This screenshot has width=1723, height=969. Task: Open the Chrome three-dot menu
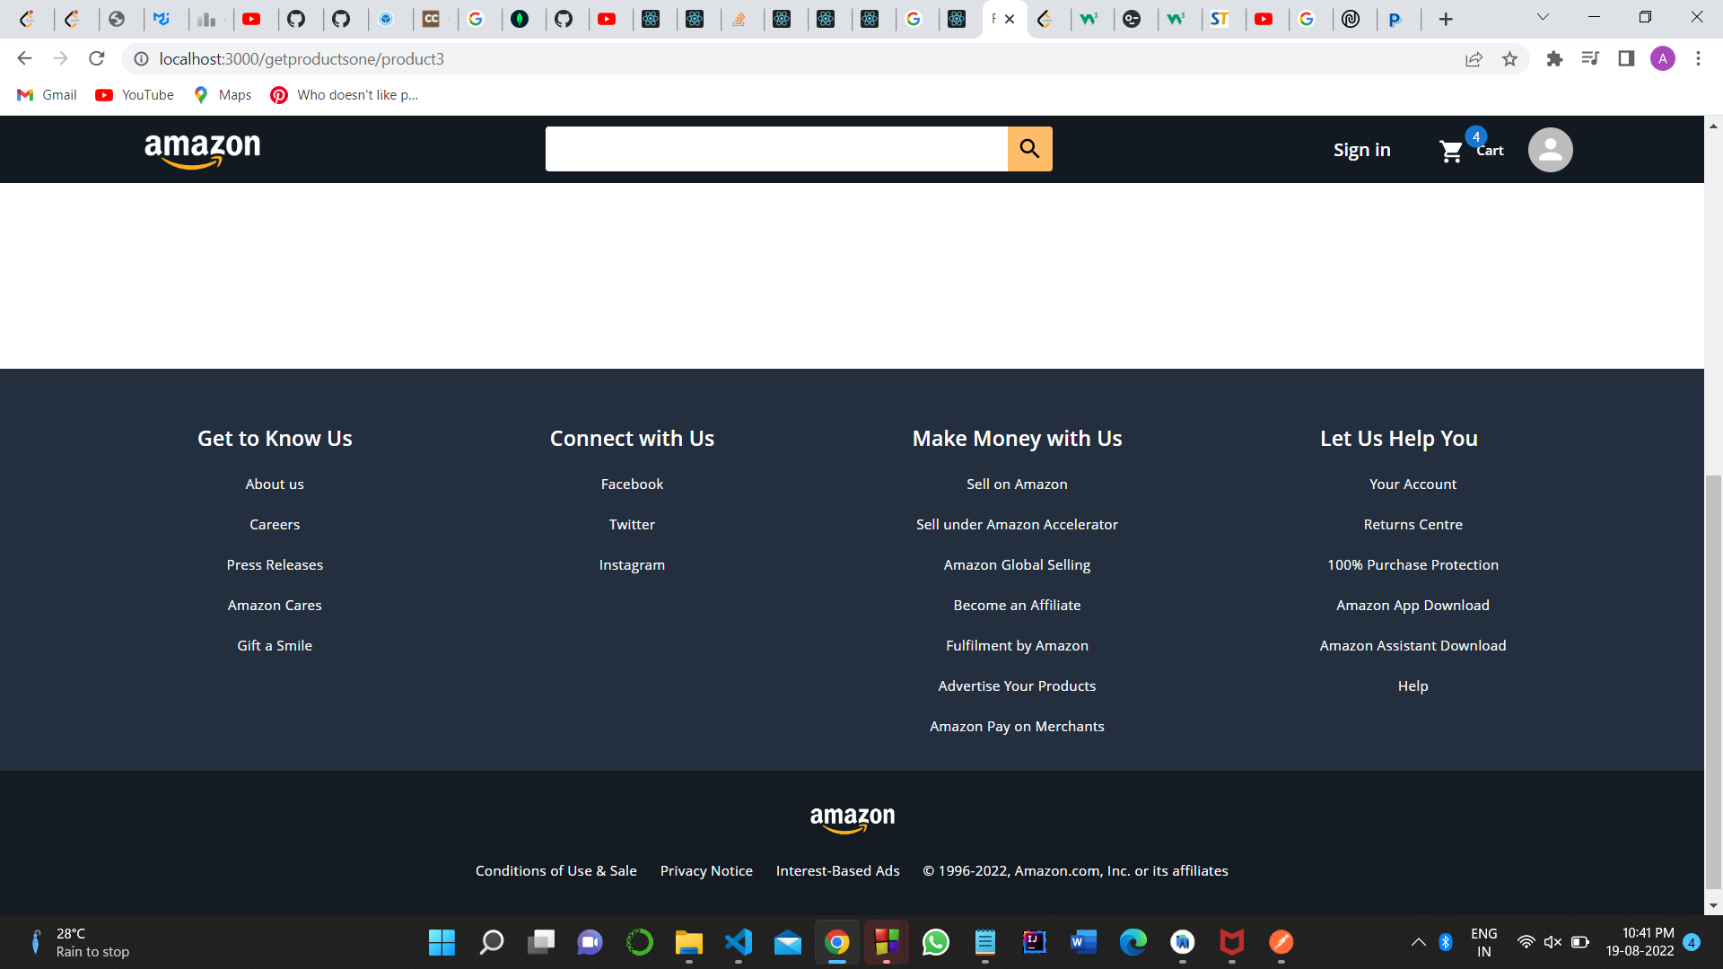pos(1698,58)
